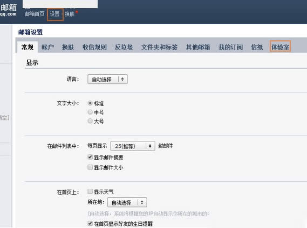Screen dimensions: 307x228
Task: Enable 显示天气 checkbox
Action: point(90,191)
